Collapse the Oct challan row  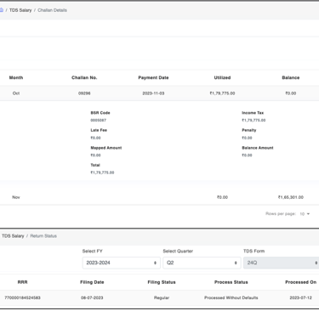tap(159, 93)
